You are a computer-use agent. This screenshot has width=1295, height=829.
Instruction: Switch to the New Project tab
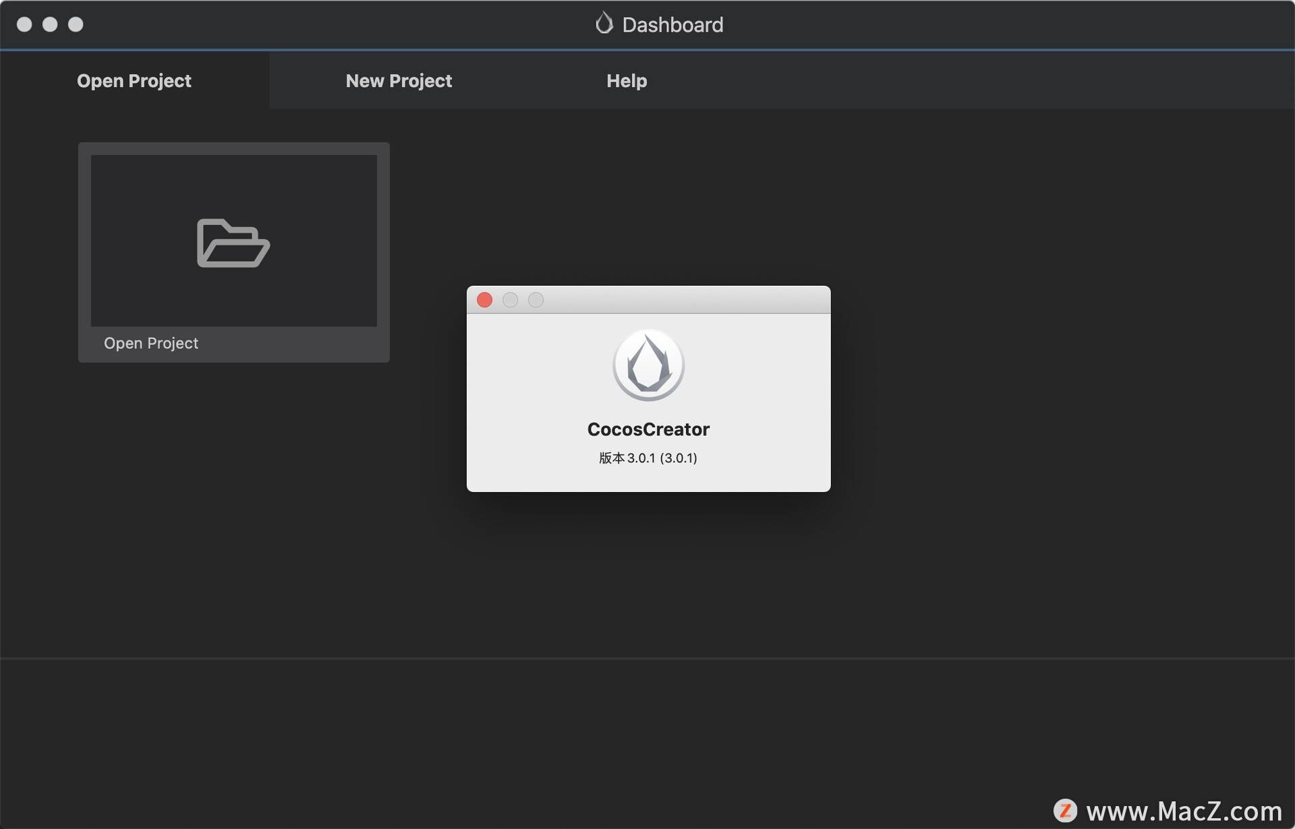399,81
